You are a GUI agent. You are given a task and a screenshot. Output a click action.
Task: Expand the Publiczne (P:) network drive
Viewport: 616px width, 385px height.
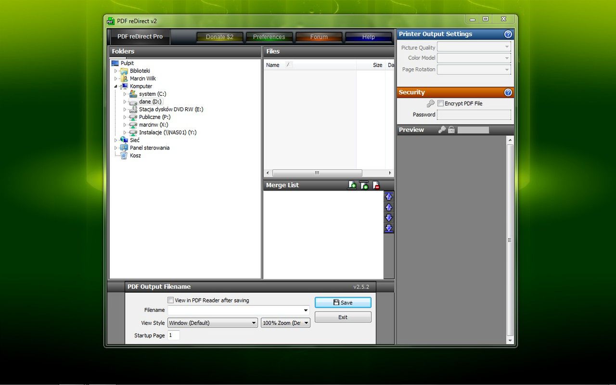(125, 117)
